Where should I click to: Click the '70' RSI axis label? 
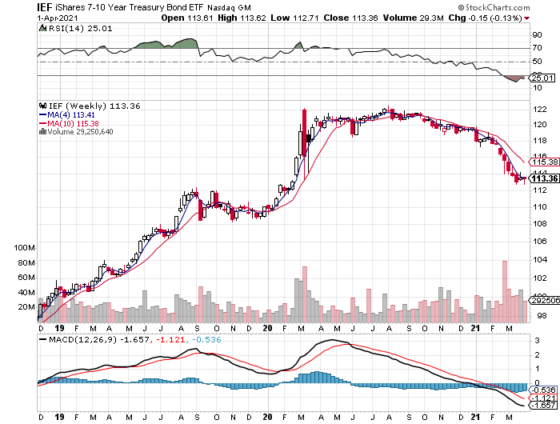click(537, 47)
